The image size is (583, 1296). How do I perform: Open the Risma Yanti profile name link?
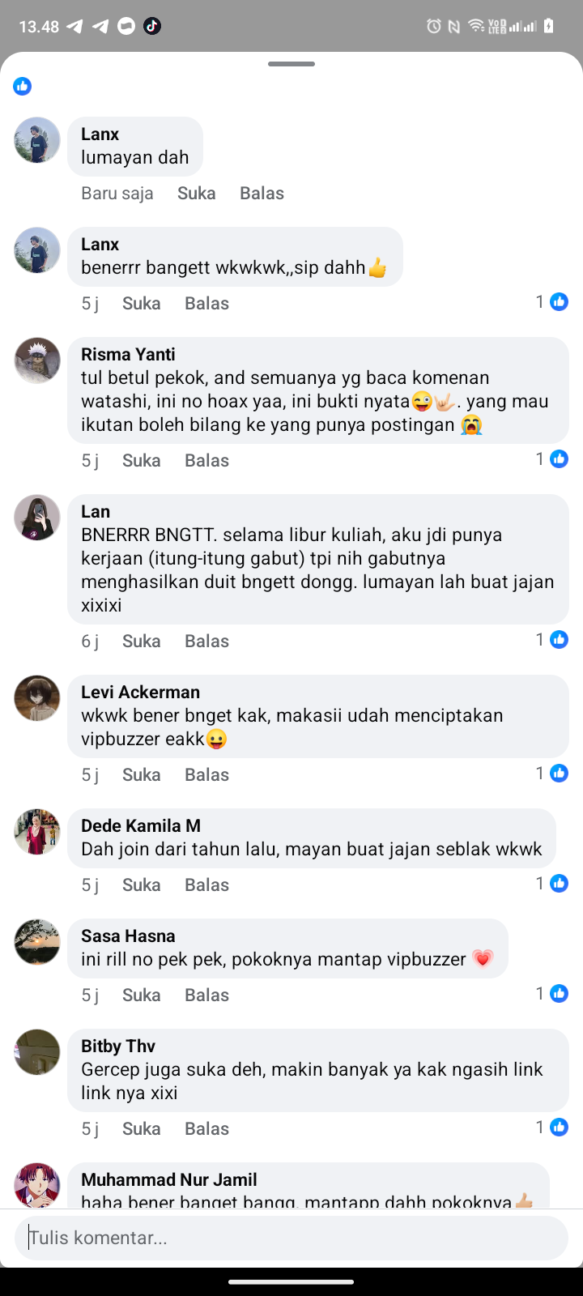[x=128, y=355]
